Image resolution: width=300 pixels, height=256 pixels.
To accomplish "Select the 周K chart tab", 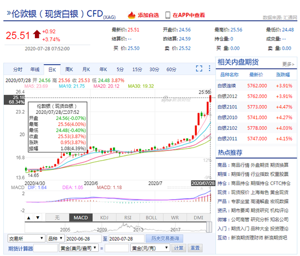I will pos(69,69).
